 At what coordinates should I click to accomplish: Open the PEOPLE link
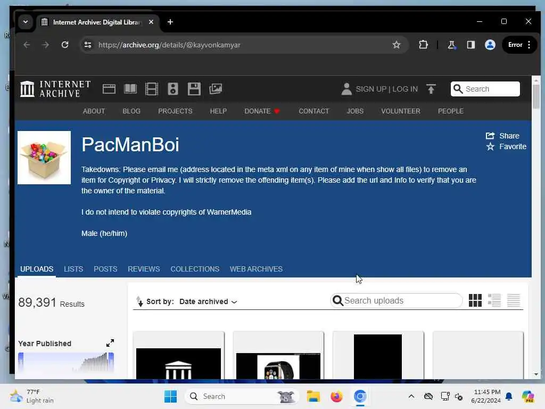tap(451, 111)
